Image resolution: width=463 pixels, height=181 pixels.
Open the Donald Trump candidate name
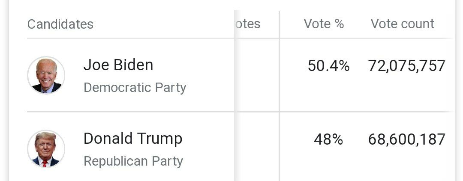[133, 139]
